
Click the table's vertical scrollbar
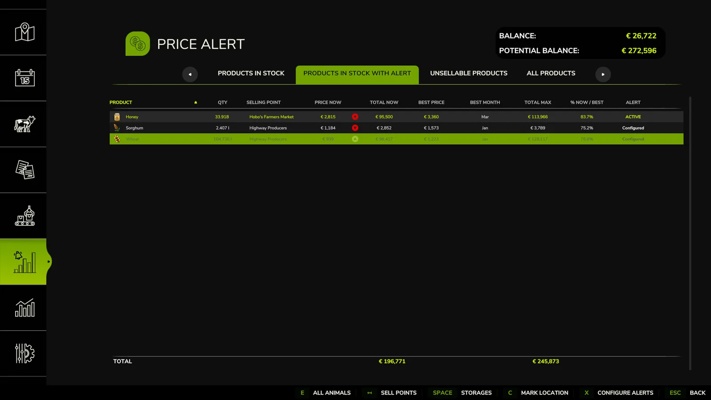coord(690,233)
